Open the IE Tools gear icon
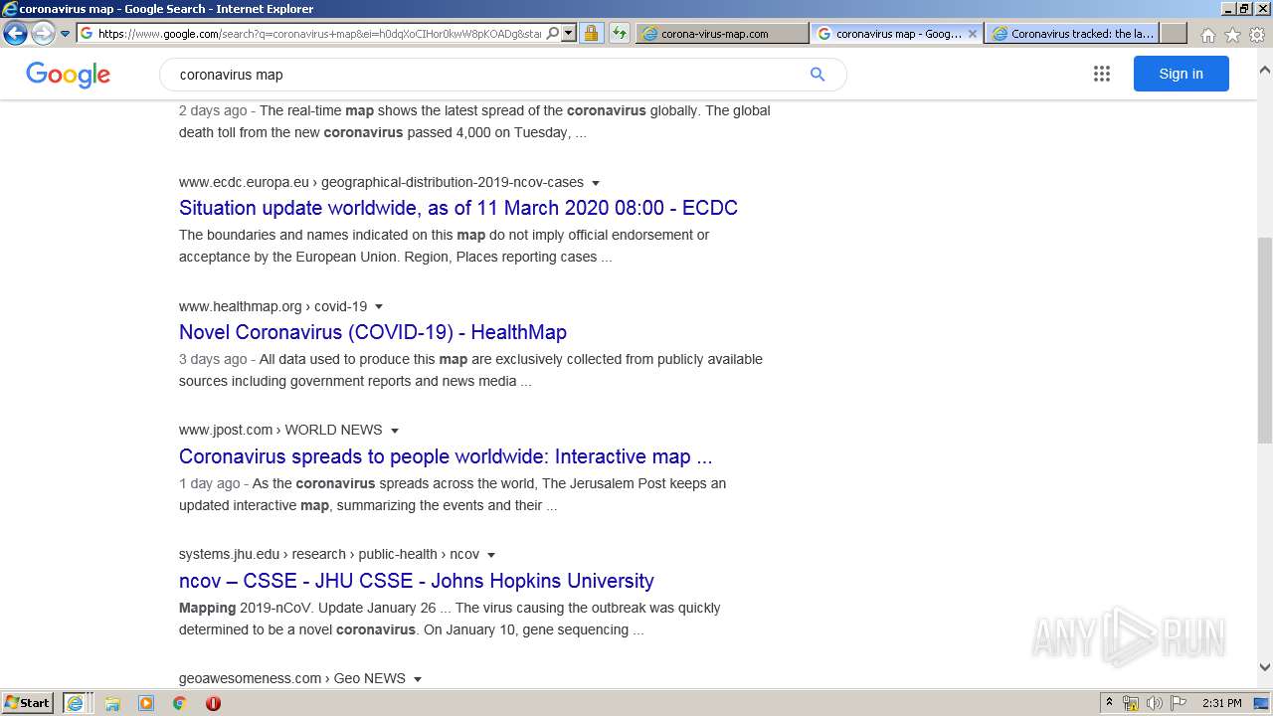Viewport: 1273px width, 716px height. tap(1257, 35)
